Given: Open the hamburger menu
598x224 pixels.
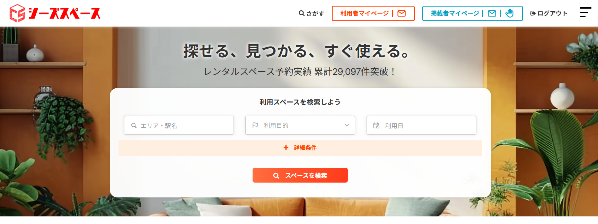Looking at the screenshot, I should (586, 12).
